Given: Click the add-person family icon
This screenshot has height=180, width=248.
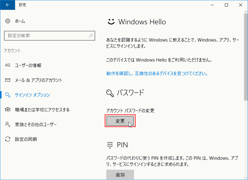Looking at the screenshot, I should [8, 124].
